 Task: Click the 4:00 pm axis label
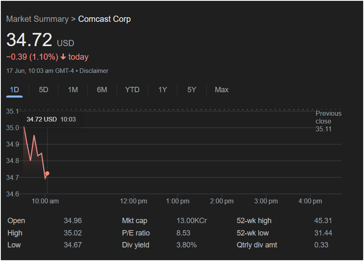point(310,201)
